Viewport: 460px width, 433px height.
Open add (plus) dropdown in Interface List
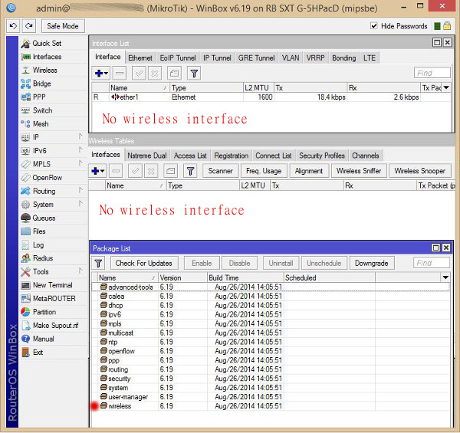pyautogui.click(x=101, y=74)
